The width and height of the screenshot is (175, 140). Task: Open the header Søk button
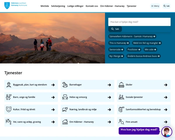167,6
